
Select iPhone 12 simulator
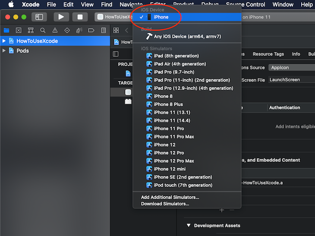pyautogui.click(x=187, y=145)
